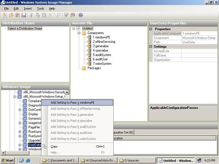Expand the UserData node in Windows Image

20,145
